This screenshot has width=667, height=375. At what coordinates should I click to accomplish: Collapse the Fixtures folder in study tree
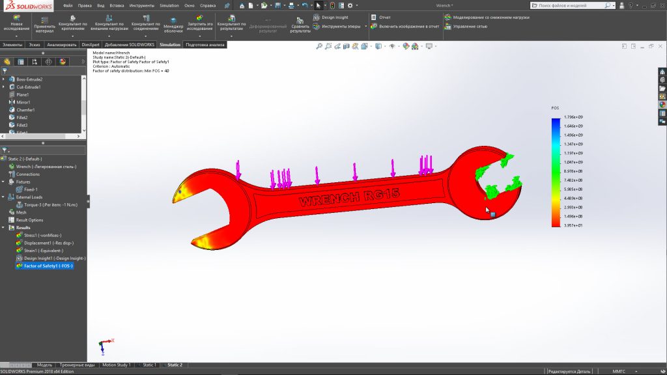click(4, 182)
